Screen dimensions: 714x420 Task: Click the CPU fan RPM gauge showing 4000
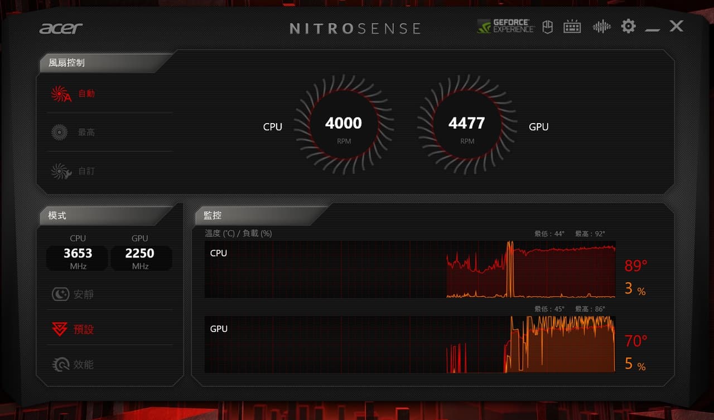click(343, 123)
